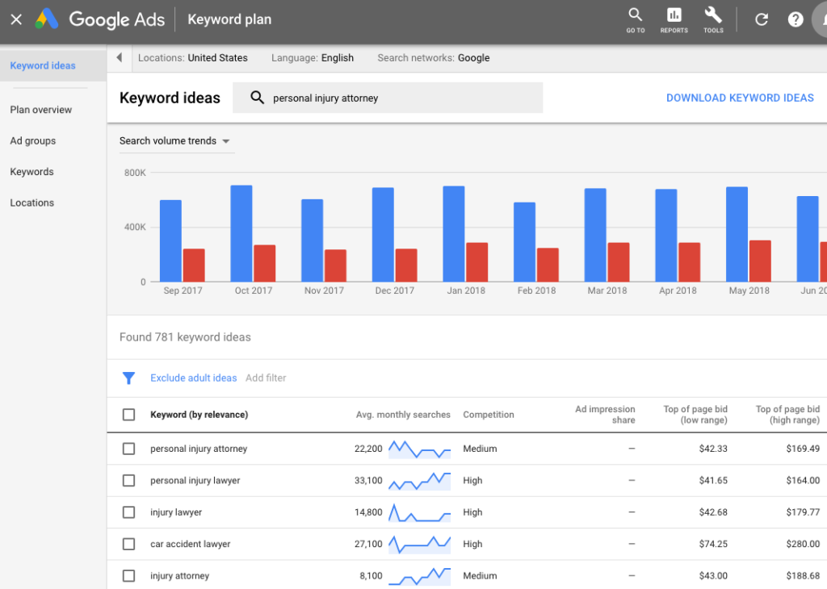
Task: Click the blue bar for Sep 2017
Action: [170, 240]
